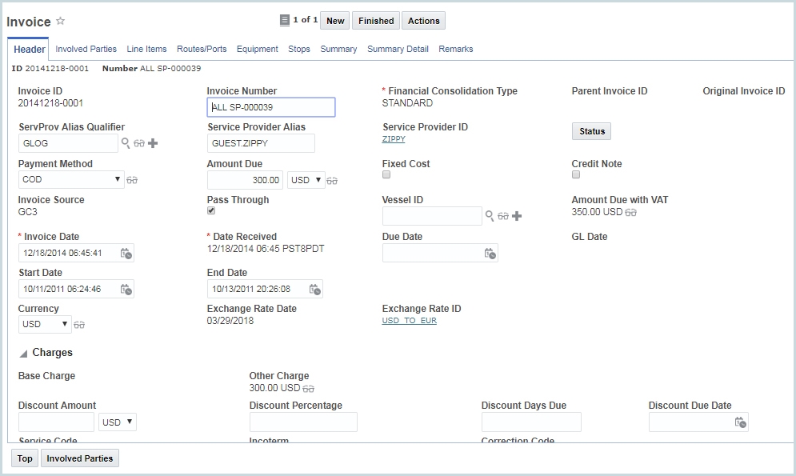Viewport: 796px width, 476px height.
Task: Click the search magnifier beside Vessel ID
Action: click(490, 216)
